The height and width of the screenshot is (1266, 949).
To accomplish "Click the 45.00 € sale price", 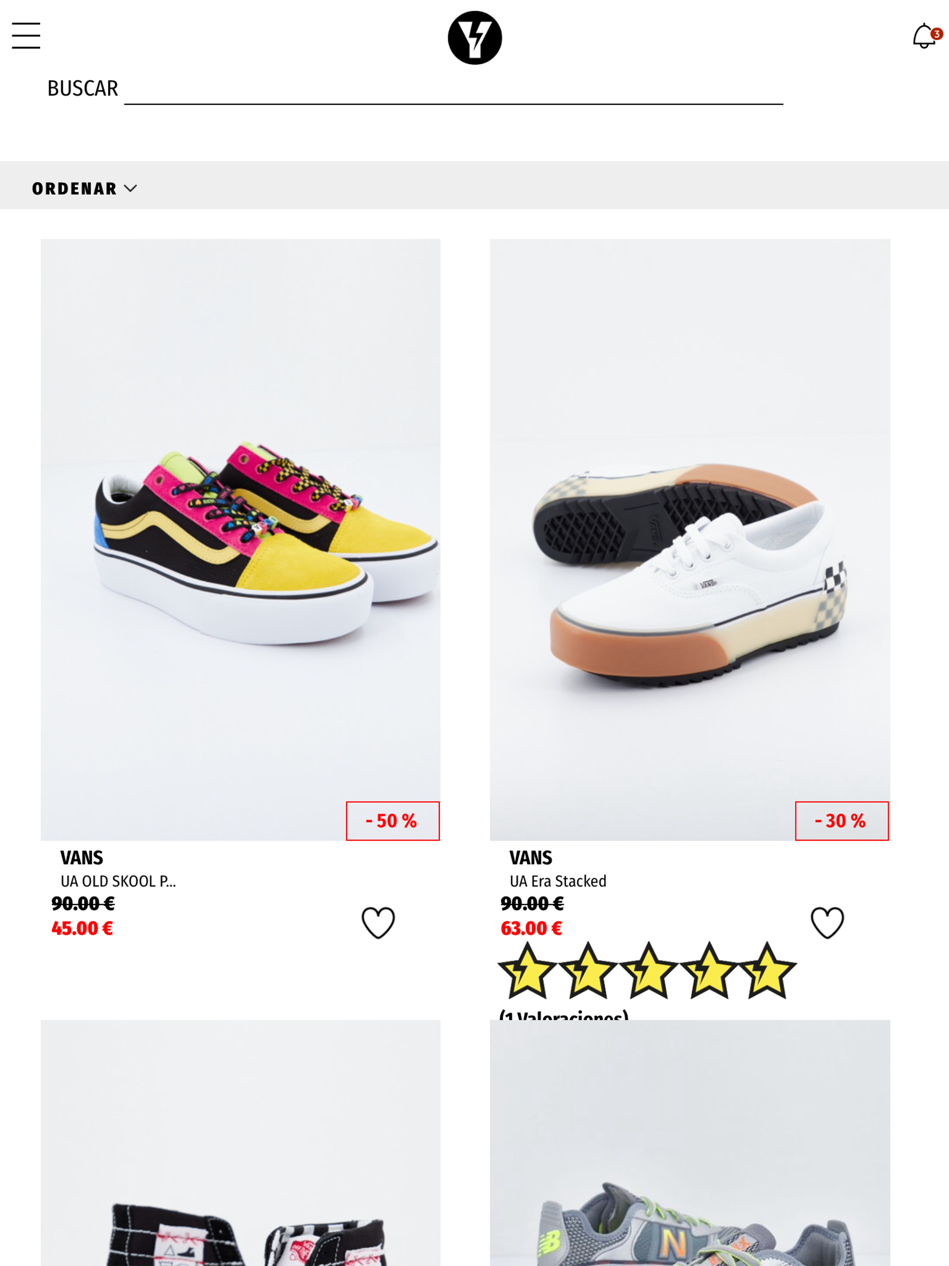I will coord(82,928).
